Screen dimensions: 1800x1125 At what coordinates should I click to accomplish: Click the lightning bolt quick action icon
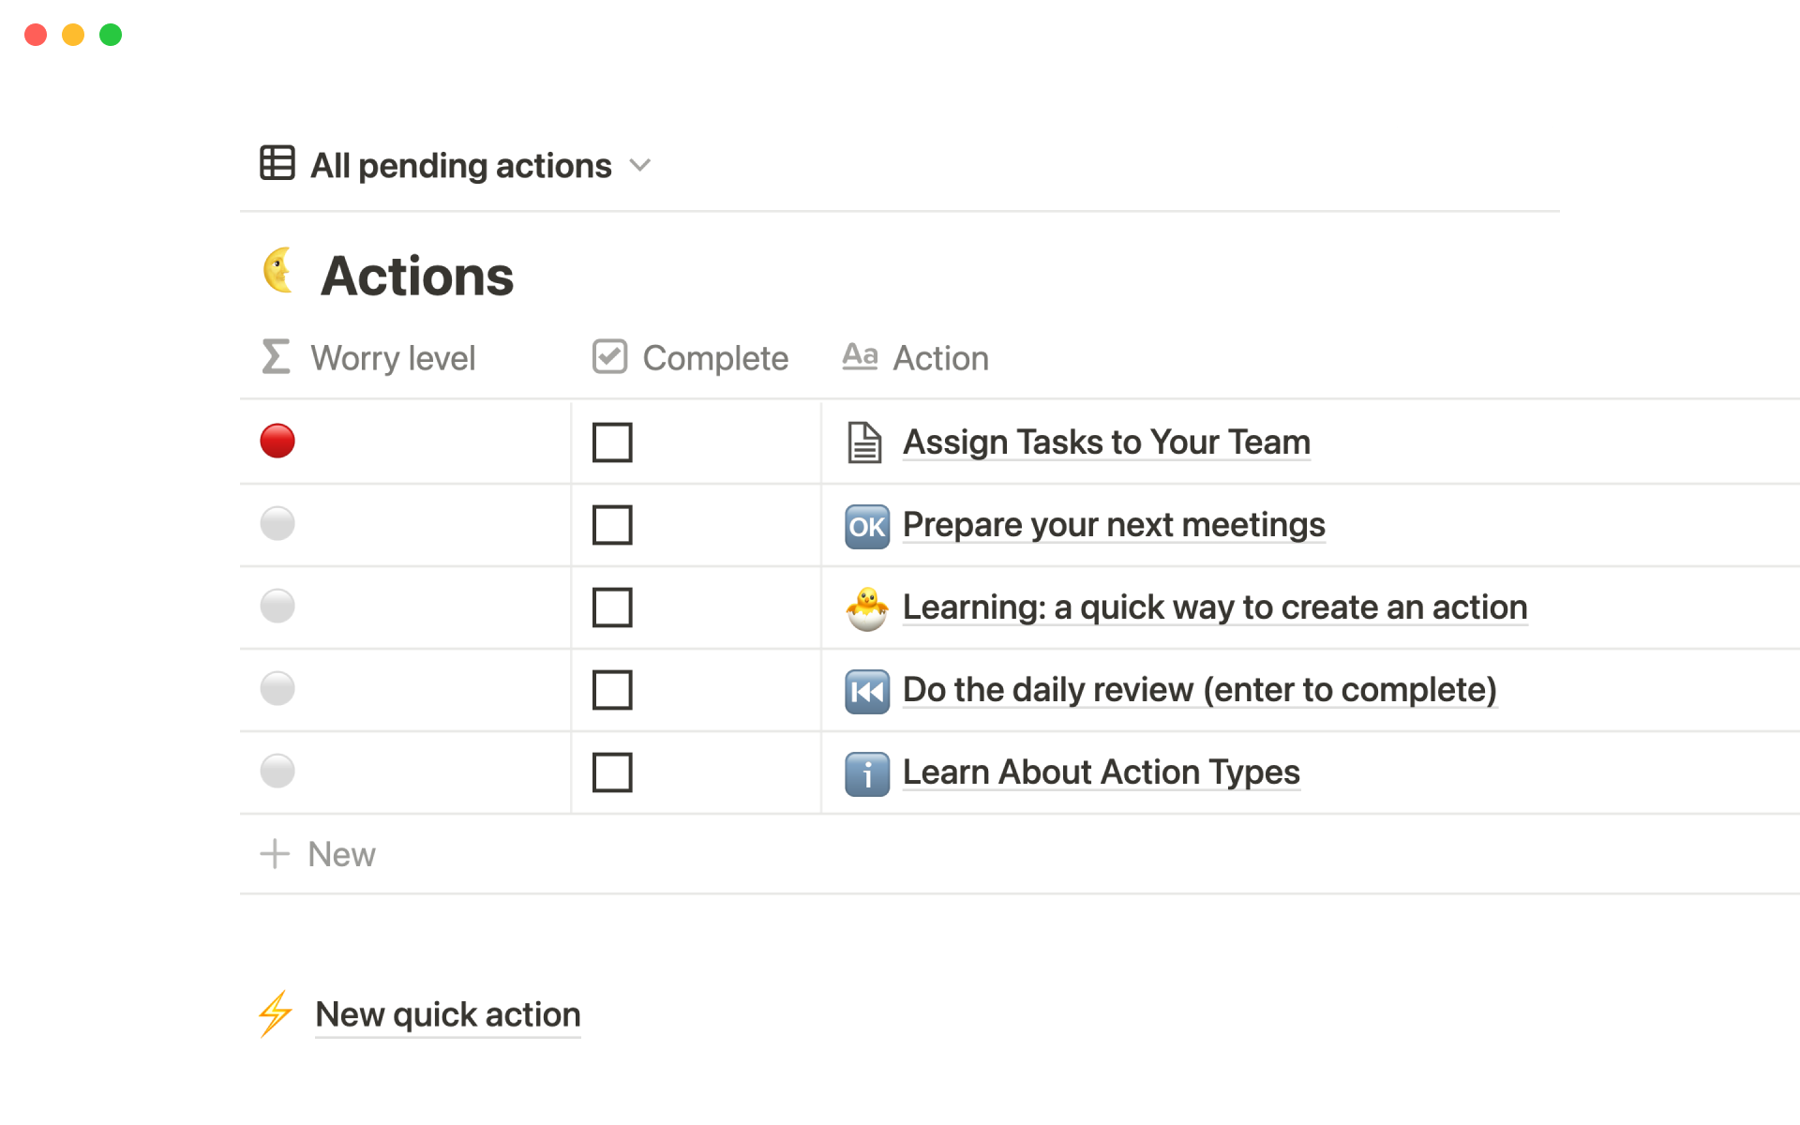tap(276, 1013)
